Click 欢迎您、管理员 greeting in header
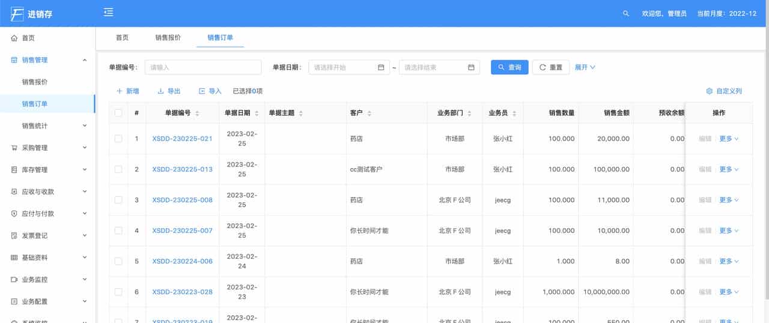The image size is (769, 323). [664, 13]
